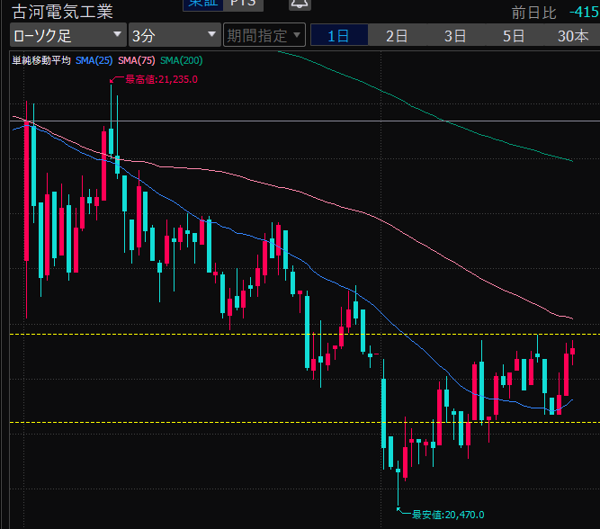
Task: Click the SMA(200) legend label
Action: click(x=181, y=60)
